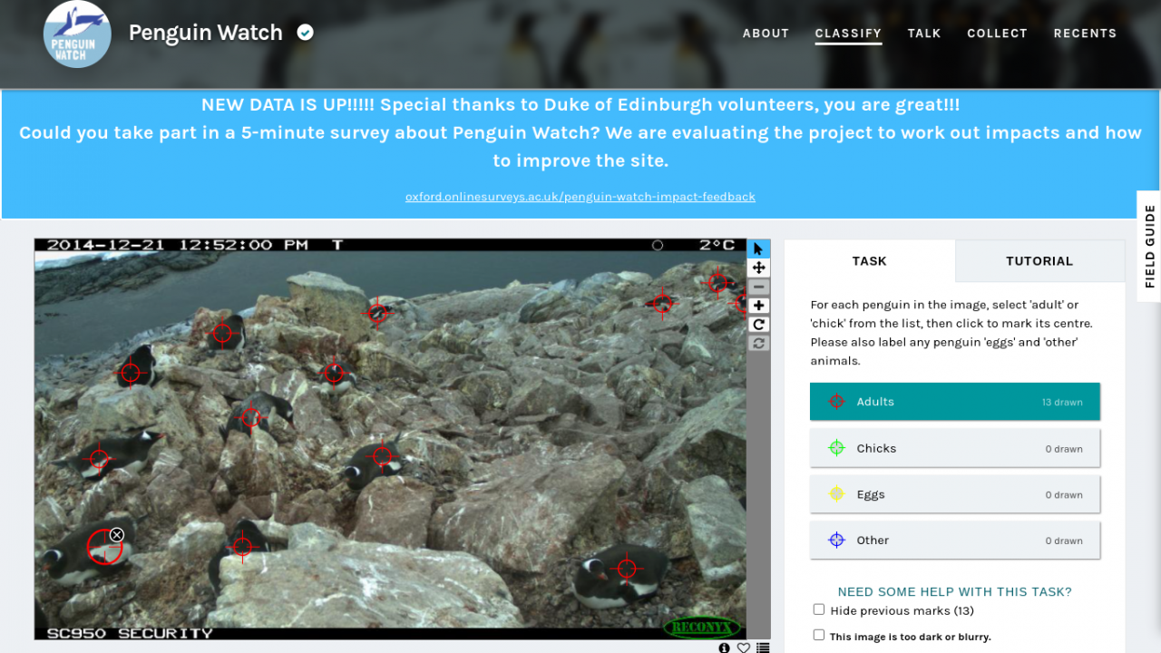
Task: Click the camera timestamp 2014-12-21 12:52:00 PM
Action: coord(178,245)
